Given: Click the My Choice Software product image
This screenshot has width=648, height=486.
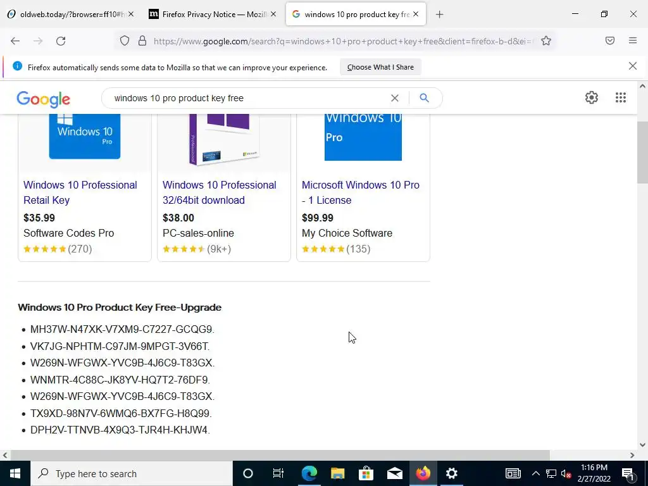Looking at the screenshot, I should click(363, 137).
